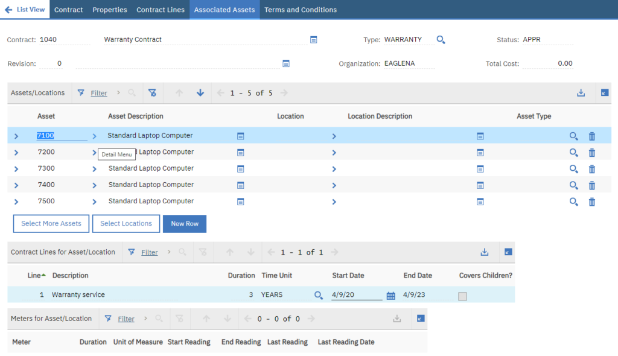Expand row details for asset 7300
Viewport: 618px width, 356px height.
coord(16,169)
